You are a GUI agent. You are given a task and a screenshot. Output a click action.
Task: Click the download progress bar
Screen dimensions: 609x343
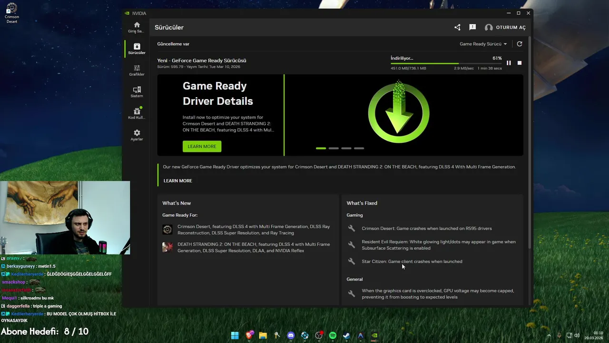pos(446,63)
